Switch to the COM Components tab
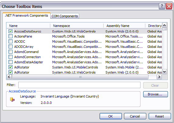Image resolution: width=174 pixels, height=123 pixels. (x=65, y=16)
